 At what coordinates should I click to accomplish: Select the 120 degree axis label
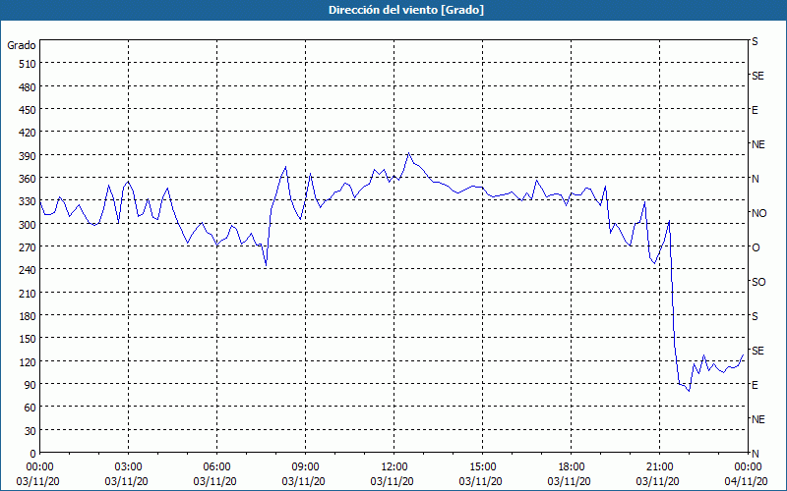click(x=28, y=362)
